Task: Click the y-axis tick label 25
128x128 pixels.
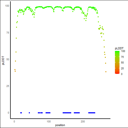Action: [8, 86]
